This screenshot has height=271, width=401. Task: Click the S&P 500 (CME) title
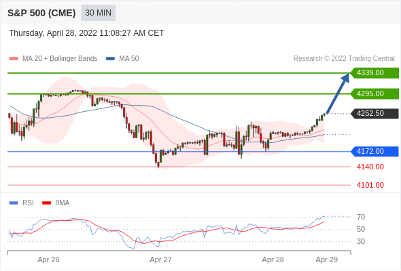(41, 13)
